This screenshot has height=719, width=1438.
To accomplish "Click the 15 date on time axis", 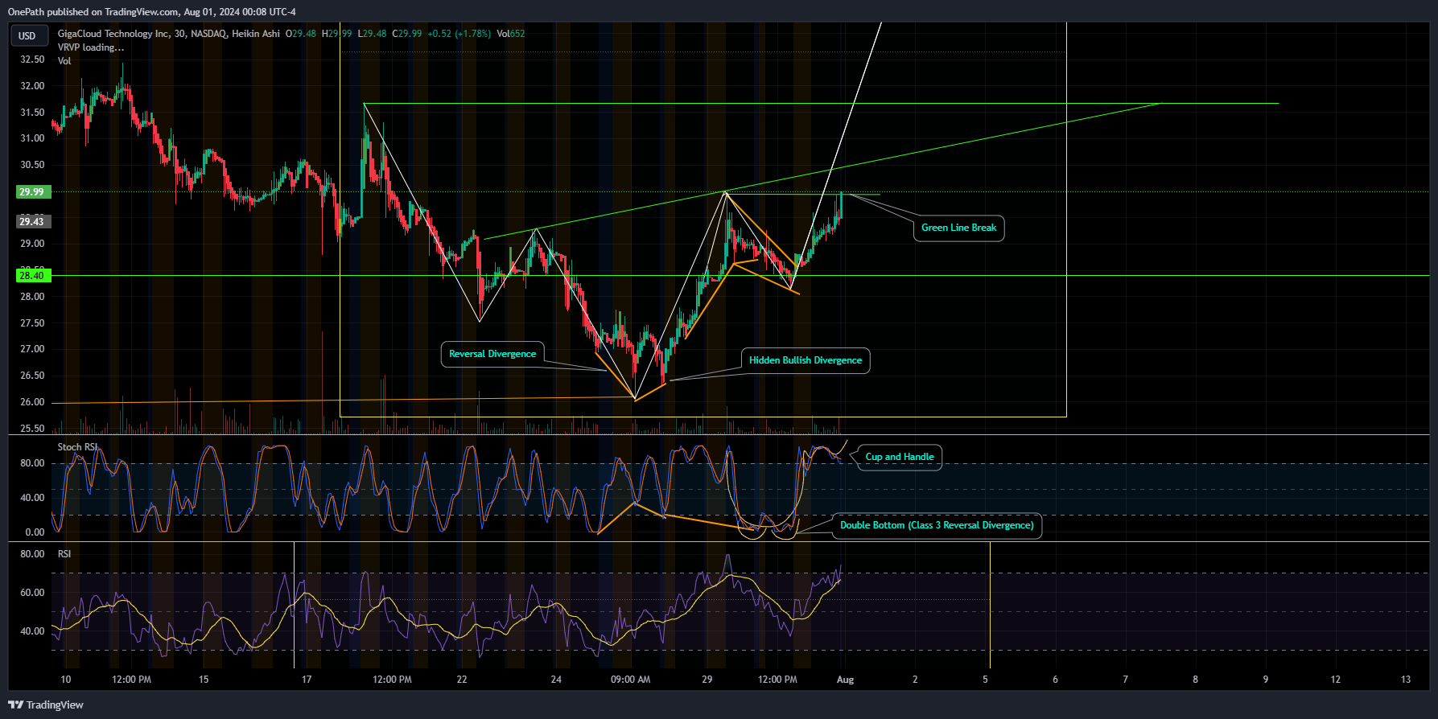I will tap(204, 680).
